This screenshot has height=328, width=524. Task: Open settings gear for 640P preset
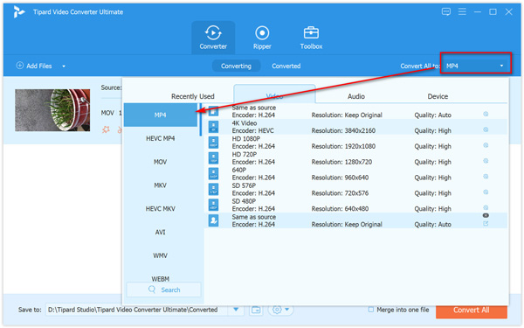(486, 177)
